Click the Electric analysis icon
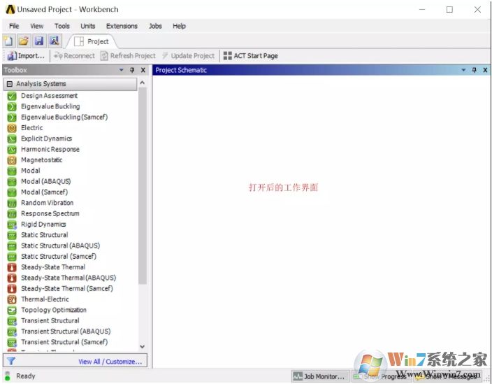This screenshot has height=384, width=492. (x=12, y=128)
